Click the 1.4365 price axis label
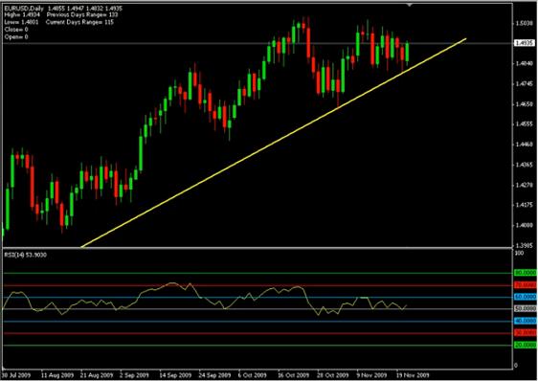This screenshot has width=538, height=381. [525, 165]
